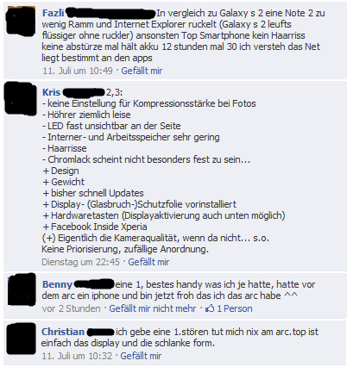Image resolution: width=347 pixels, height=367 pixels.
Task: Open timestamp 11. Juli um 10:49
Action: pos(78,71)
